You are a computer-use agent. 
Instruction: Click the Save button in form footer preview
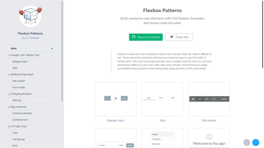pos(130,145)
